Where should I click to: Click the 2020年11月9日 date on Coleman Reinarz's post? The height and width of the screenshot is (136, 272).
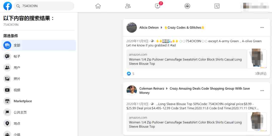pos(137,104)
